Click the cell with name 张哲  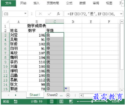coord(19,44)
